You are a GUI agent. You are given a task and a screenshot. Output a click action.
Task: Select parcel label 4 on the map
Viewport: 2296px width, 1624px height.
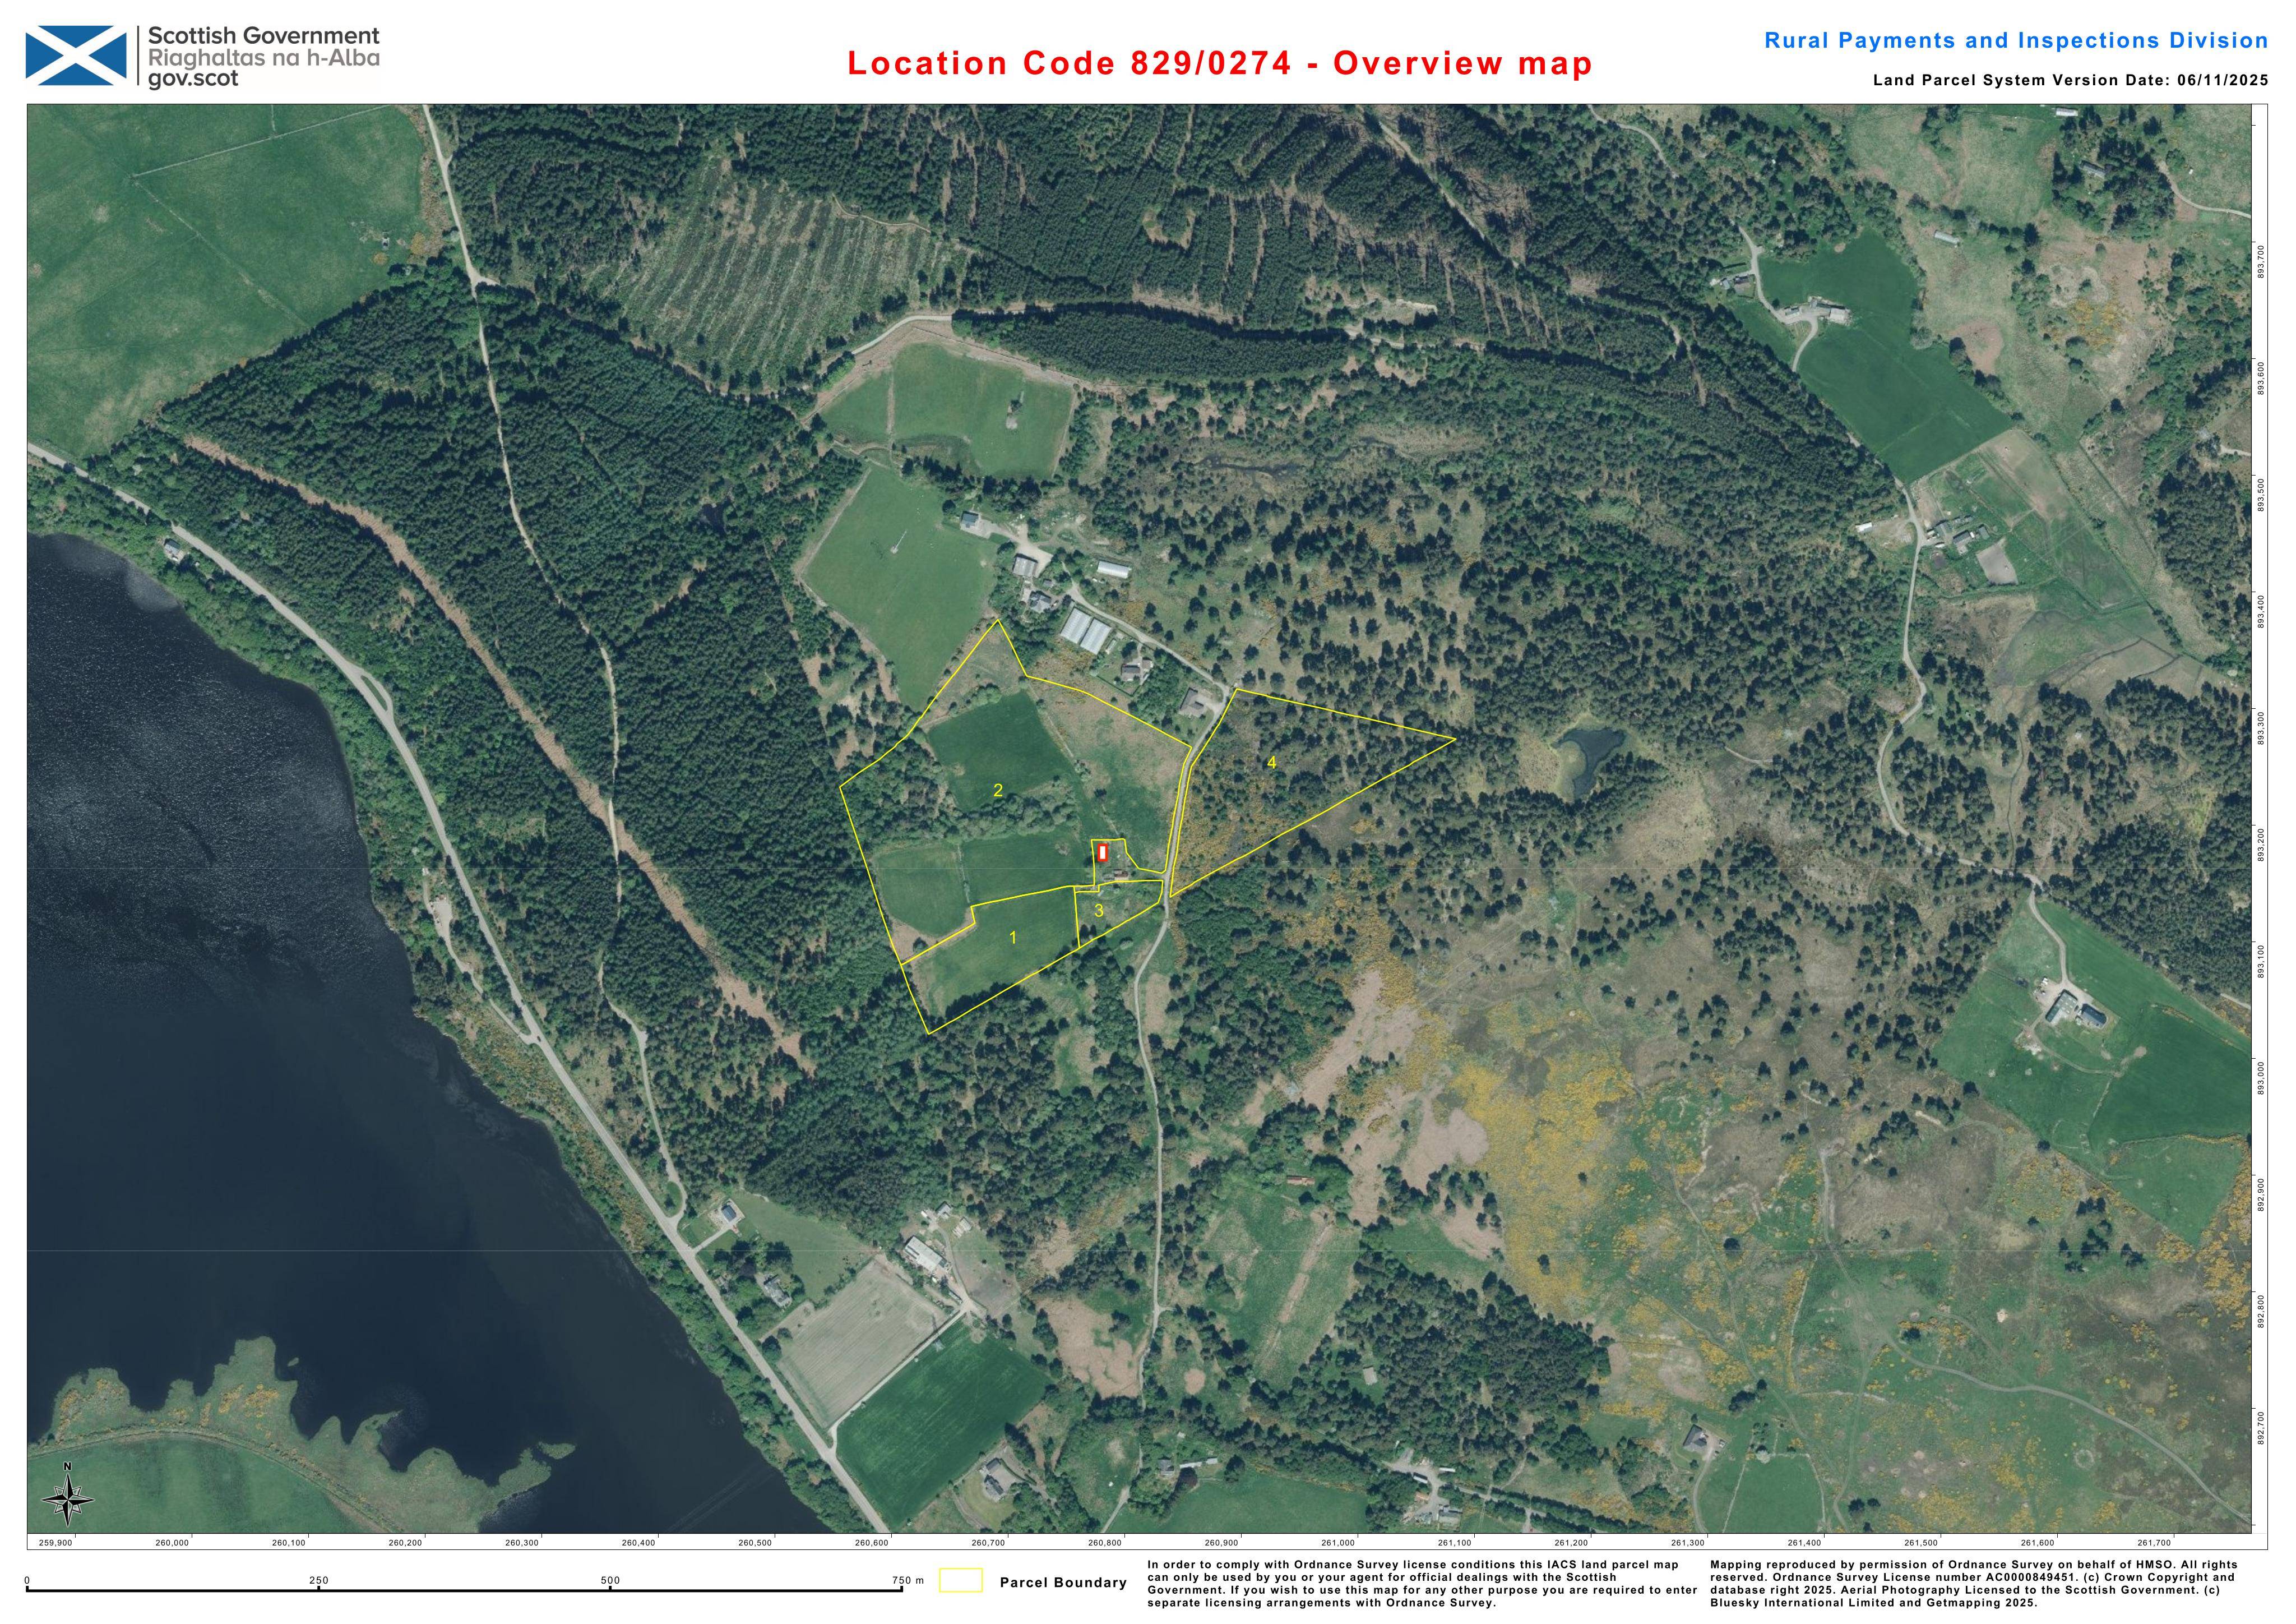[1272, 763]
